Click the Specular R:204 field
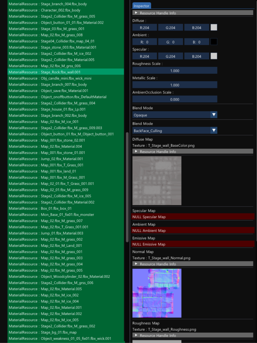257x343 pixels. pyautogui.click(x=145, y=56)
